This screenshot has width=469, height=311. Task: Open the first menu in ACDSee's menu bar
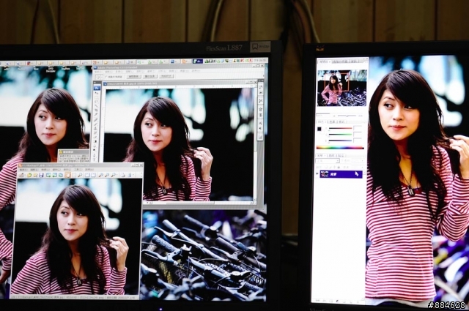pos(23,170)
